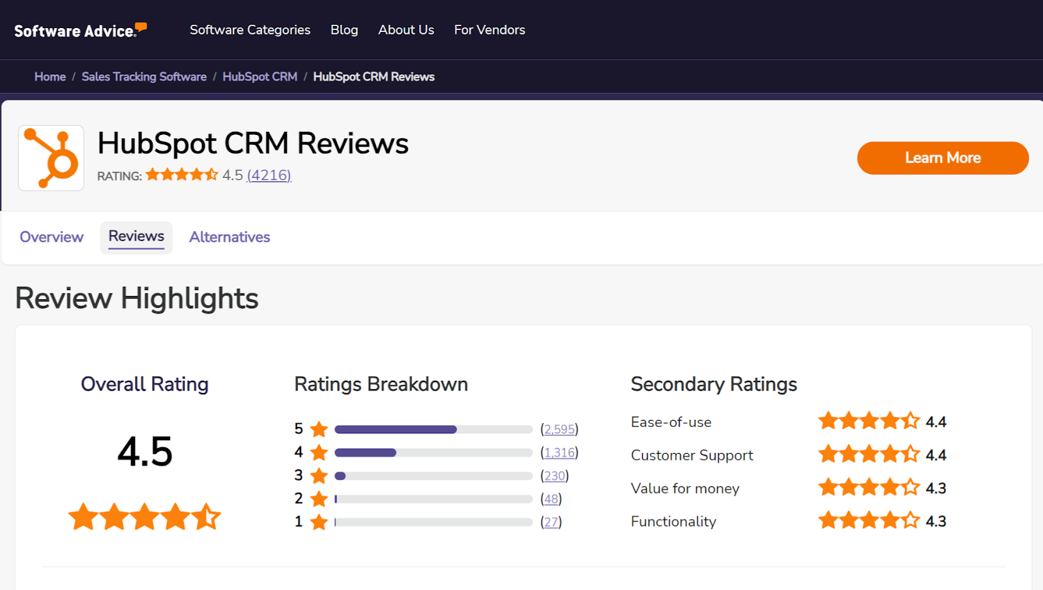The image size is (1043, 590).
Task: Click the star rating beside the 4.5 under the title
Action: [182, 174]
